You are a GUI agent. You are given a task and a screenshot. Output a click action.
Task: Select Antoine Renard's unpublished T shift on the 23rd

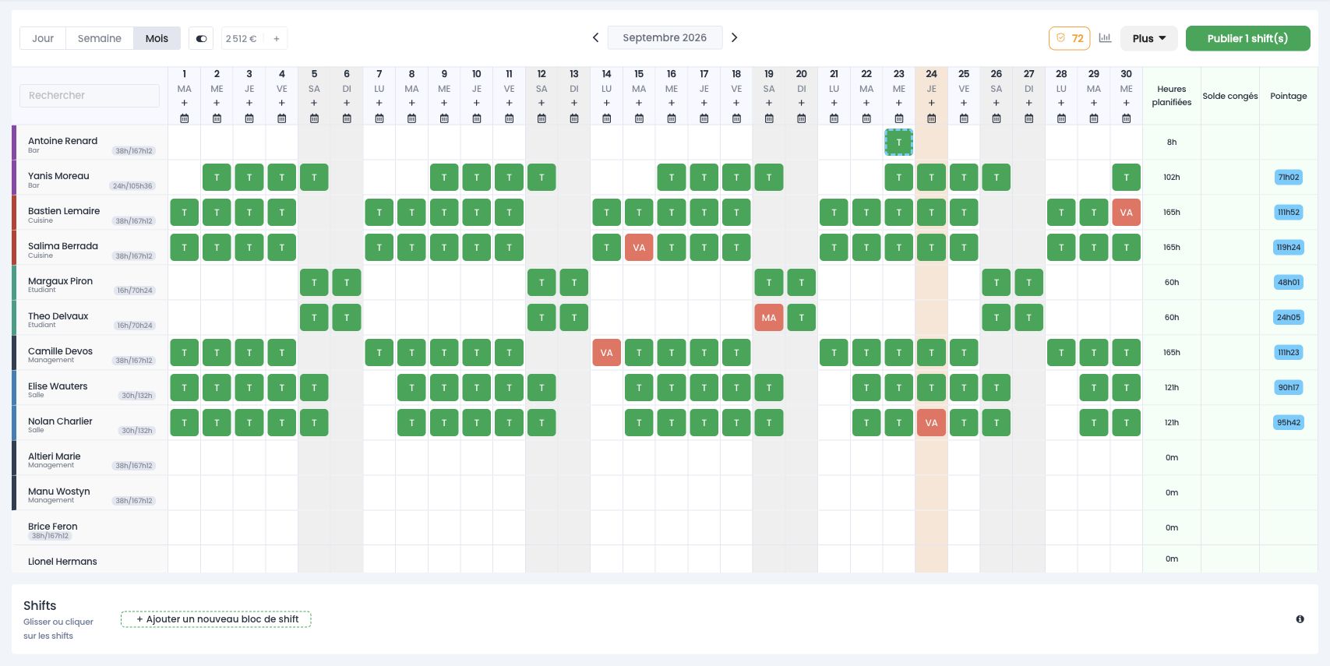pyautogui.click(x=898, y=143)
